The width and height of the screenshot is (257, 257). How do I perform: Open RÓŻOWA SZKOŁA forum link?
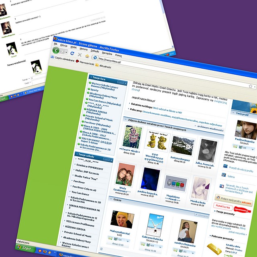[x=96, y=112]
